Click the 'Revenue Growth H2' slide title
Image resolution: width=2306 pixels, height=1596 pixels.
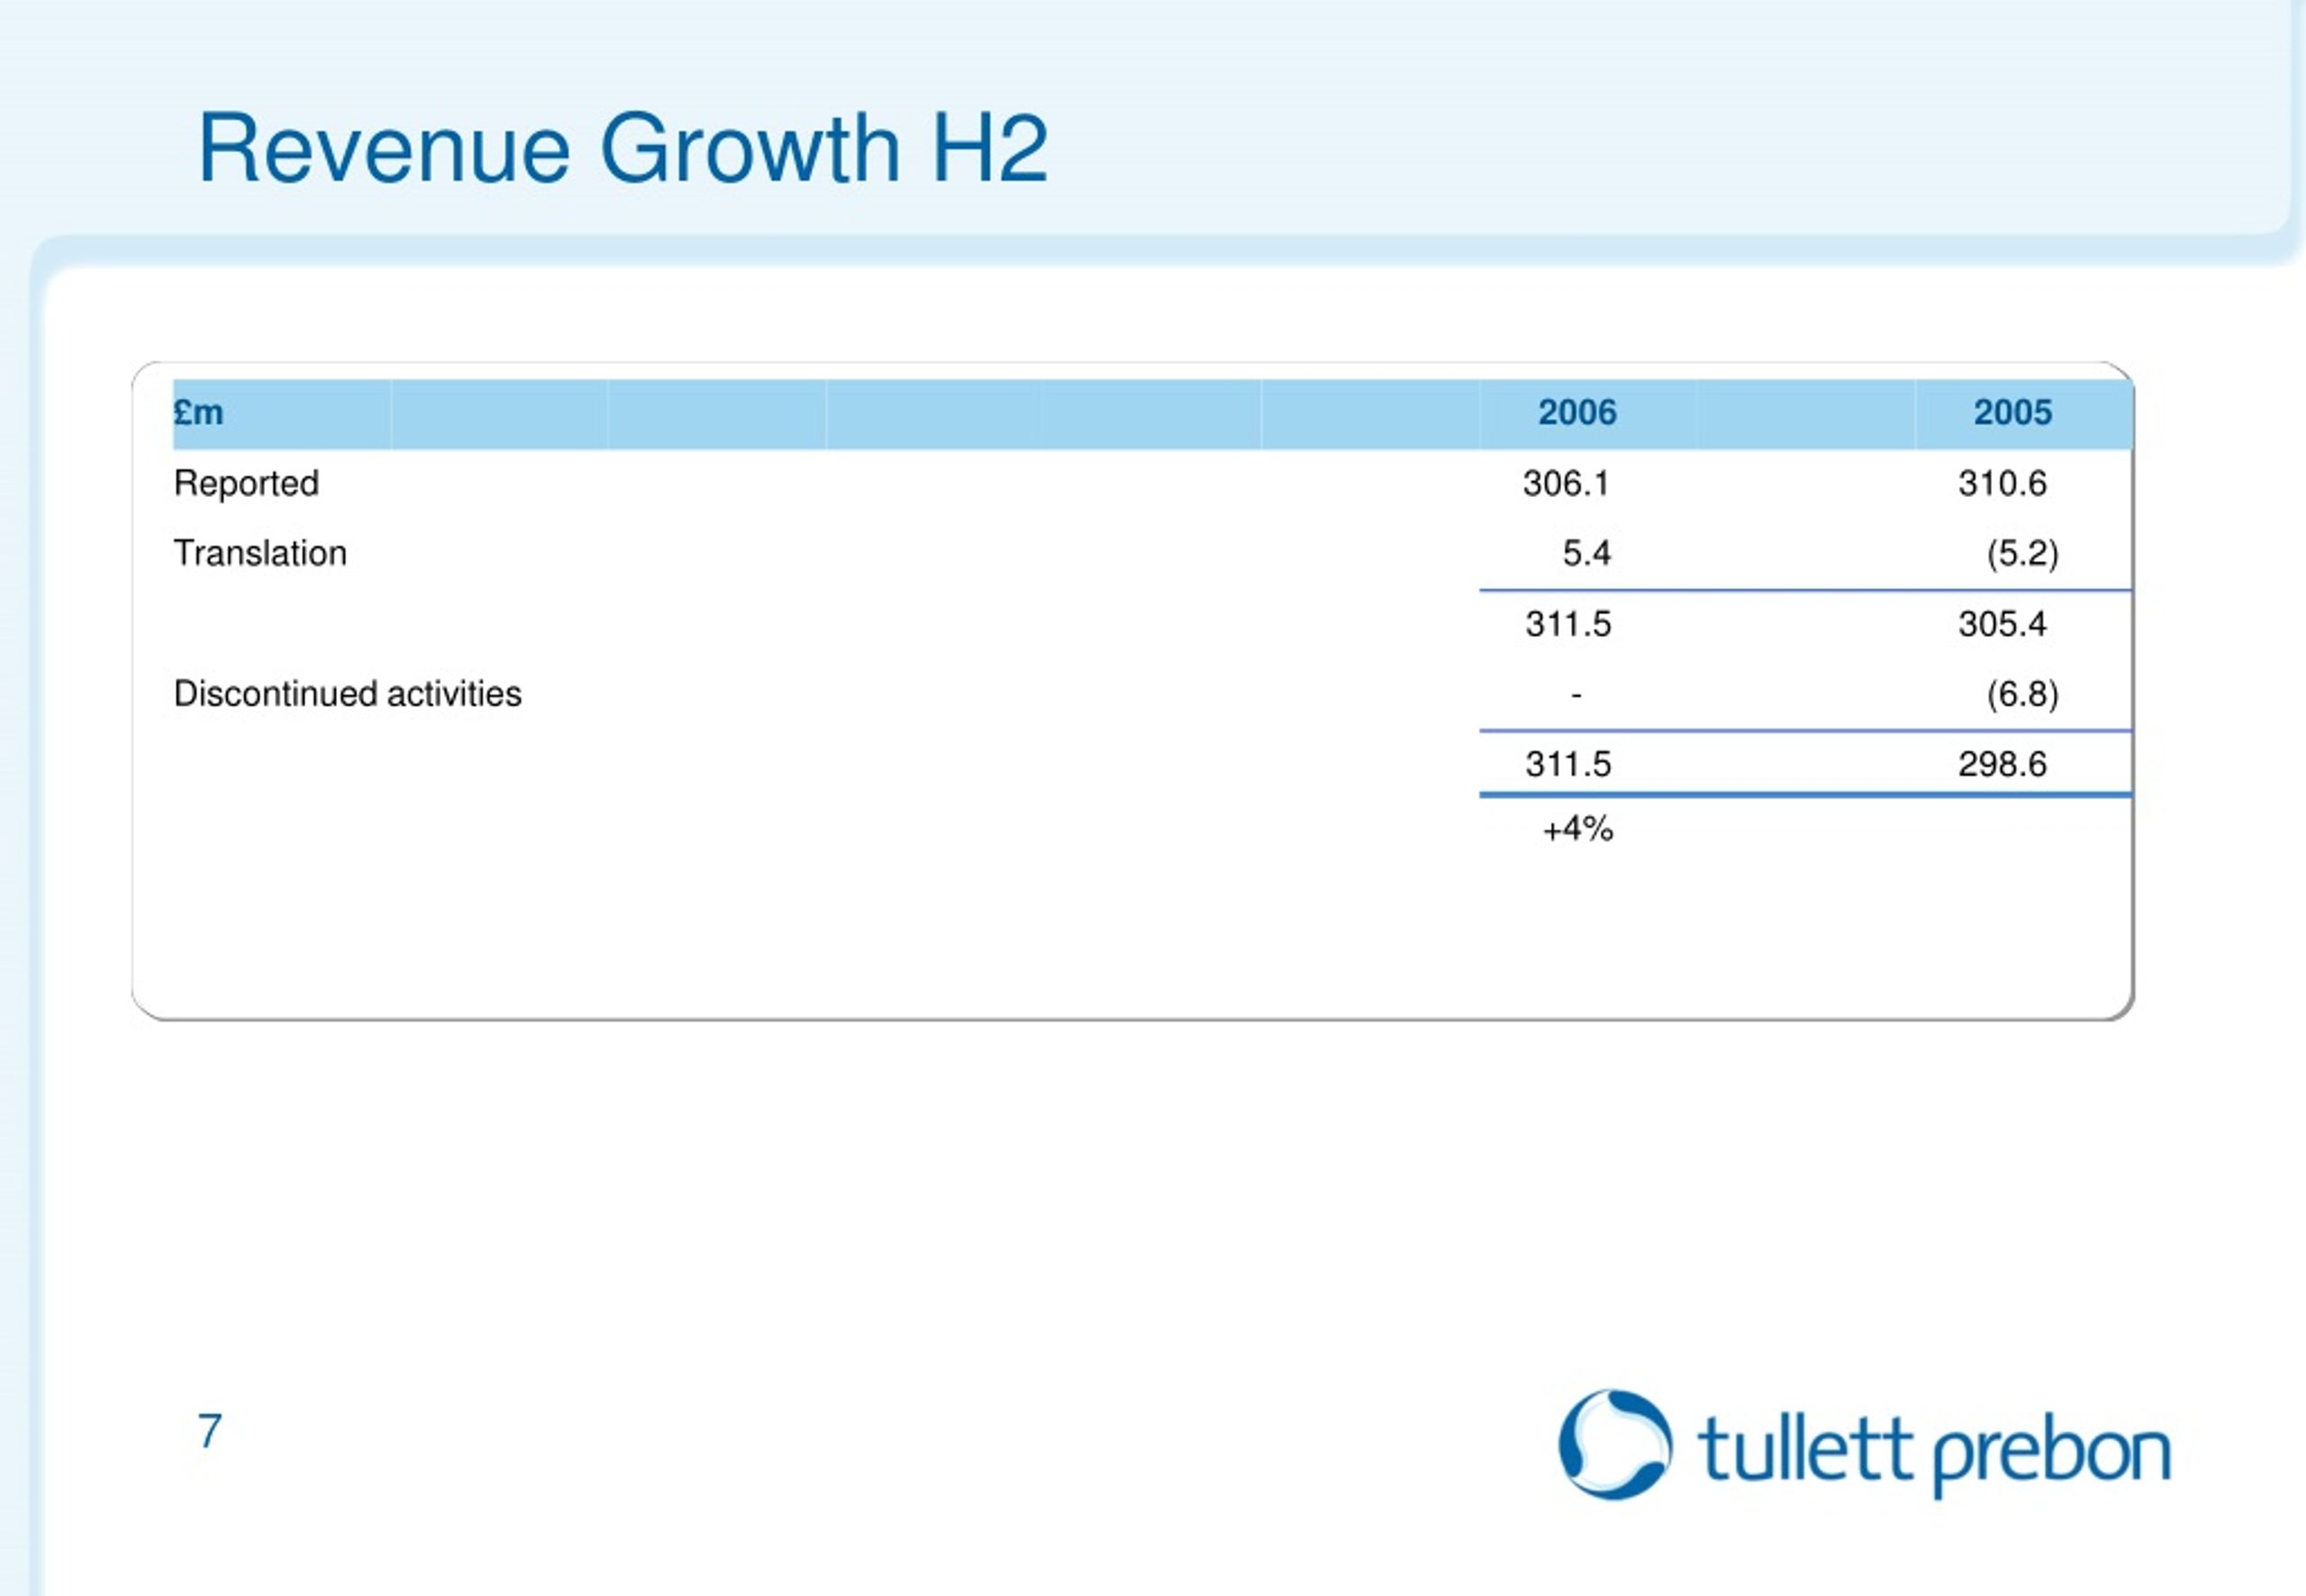tap(623, 148)
